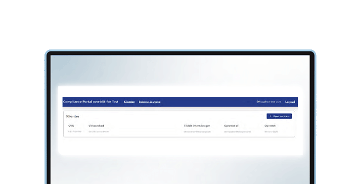Open the Interne brugere navigation link
The height and width of the screenshot is (184, 356).
pos(150,102)
